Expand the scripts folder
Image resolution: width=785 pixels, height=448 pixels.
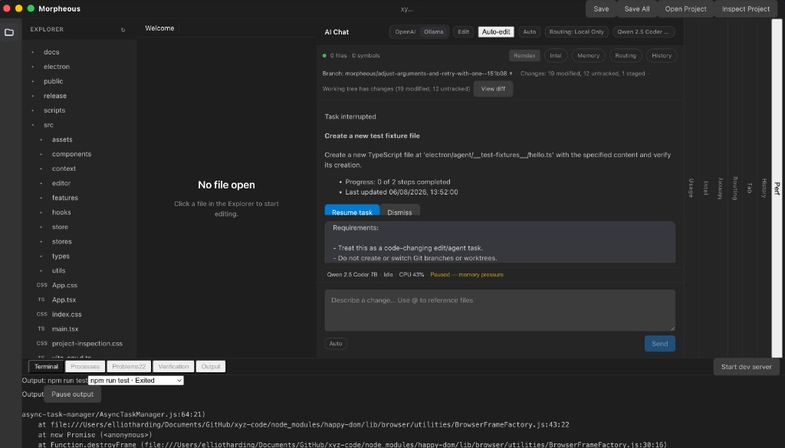point(33,110)
